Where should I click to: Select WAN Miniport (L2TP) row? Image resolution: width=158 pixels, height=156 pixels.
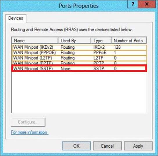pos(79,58)
